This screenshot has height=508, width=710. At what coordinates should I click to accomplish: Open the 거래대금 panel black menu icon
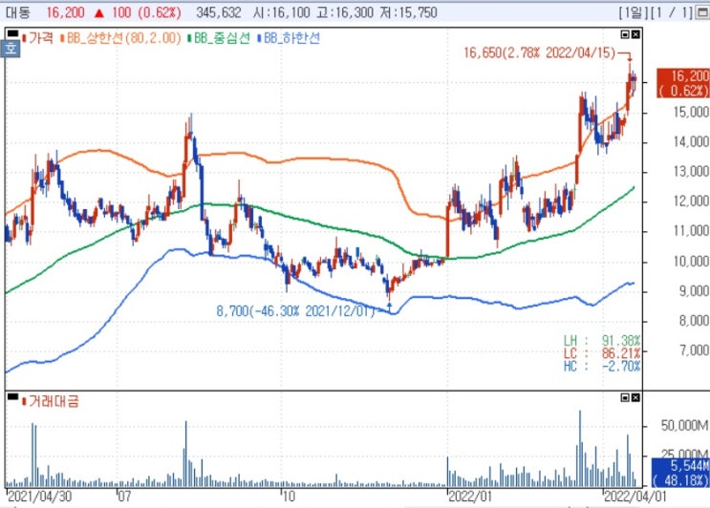point(12,396)
